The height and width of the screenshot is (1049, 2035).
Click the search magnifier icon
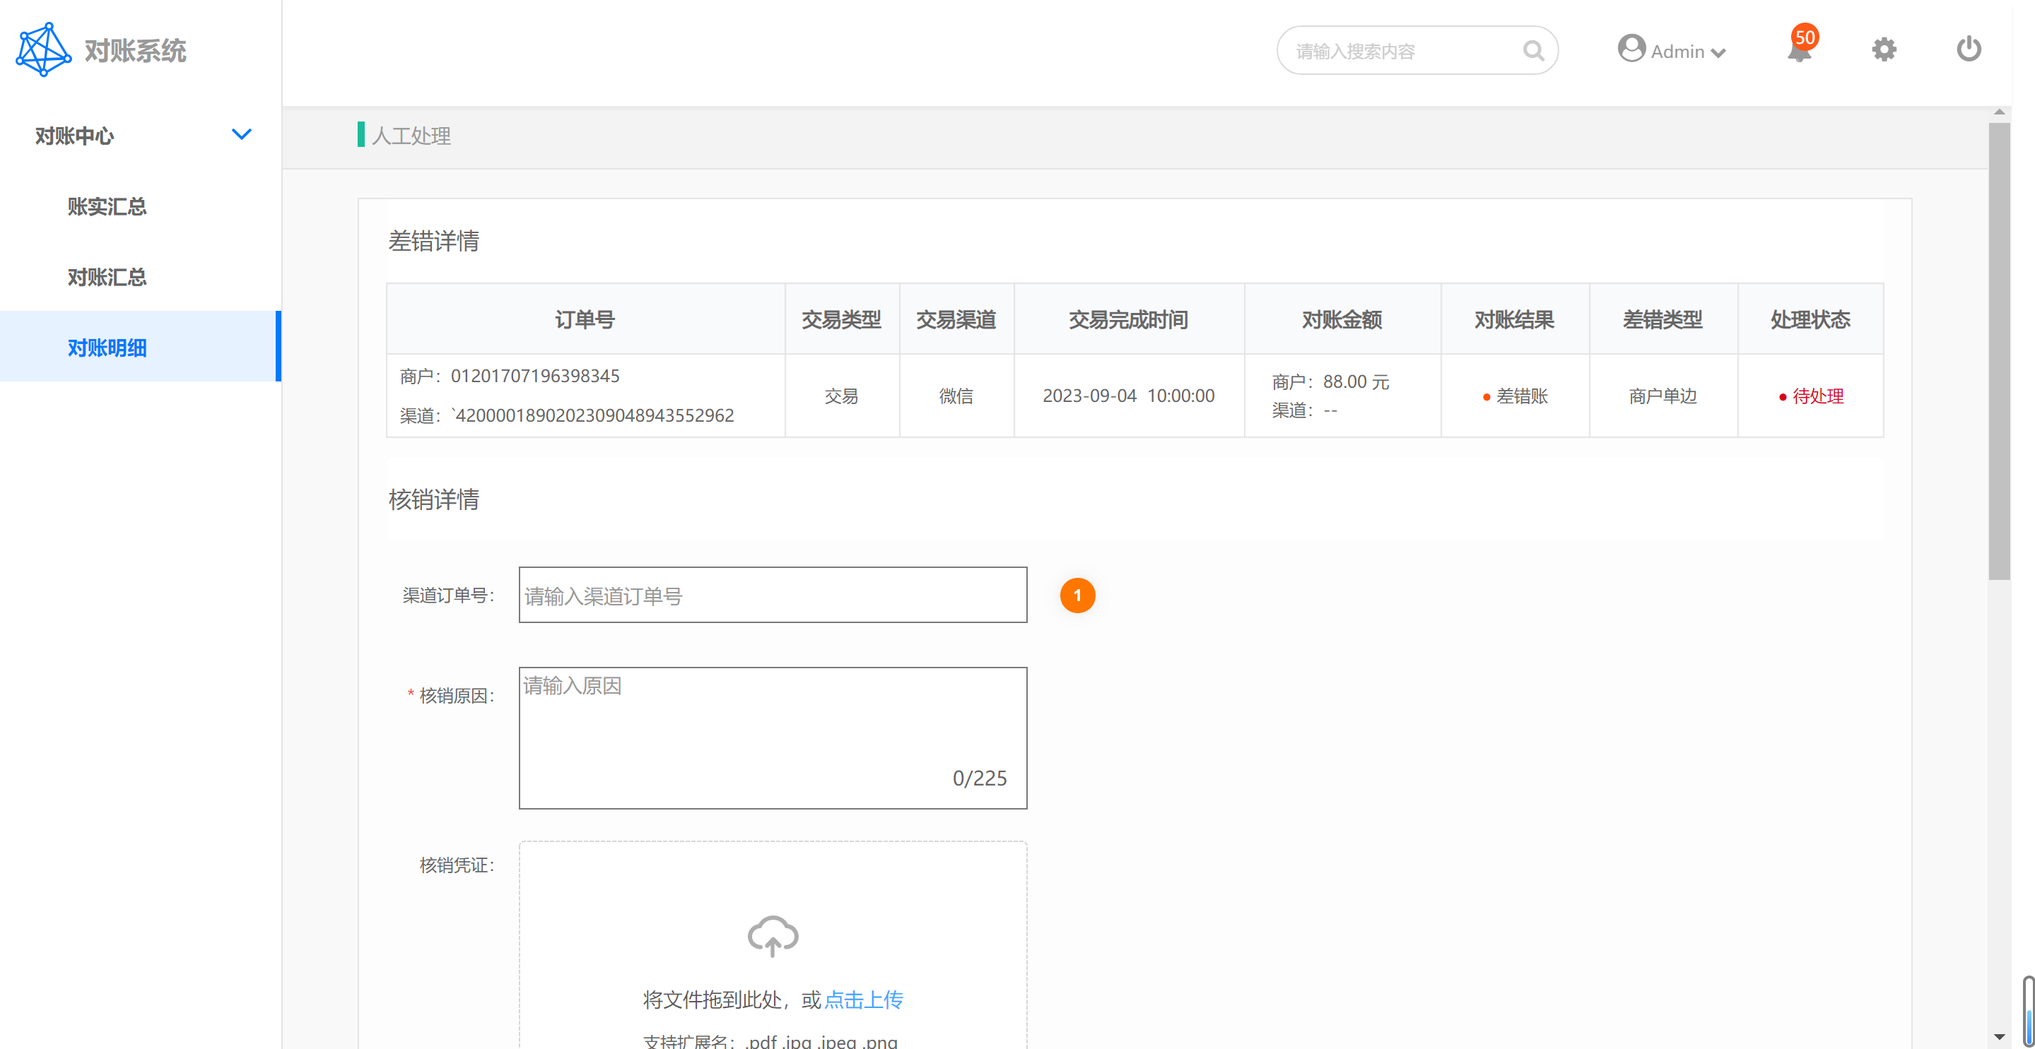[x=1532, y=52]
